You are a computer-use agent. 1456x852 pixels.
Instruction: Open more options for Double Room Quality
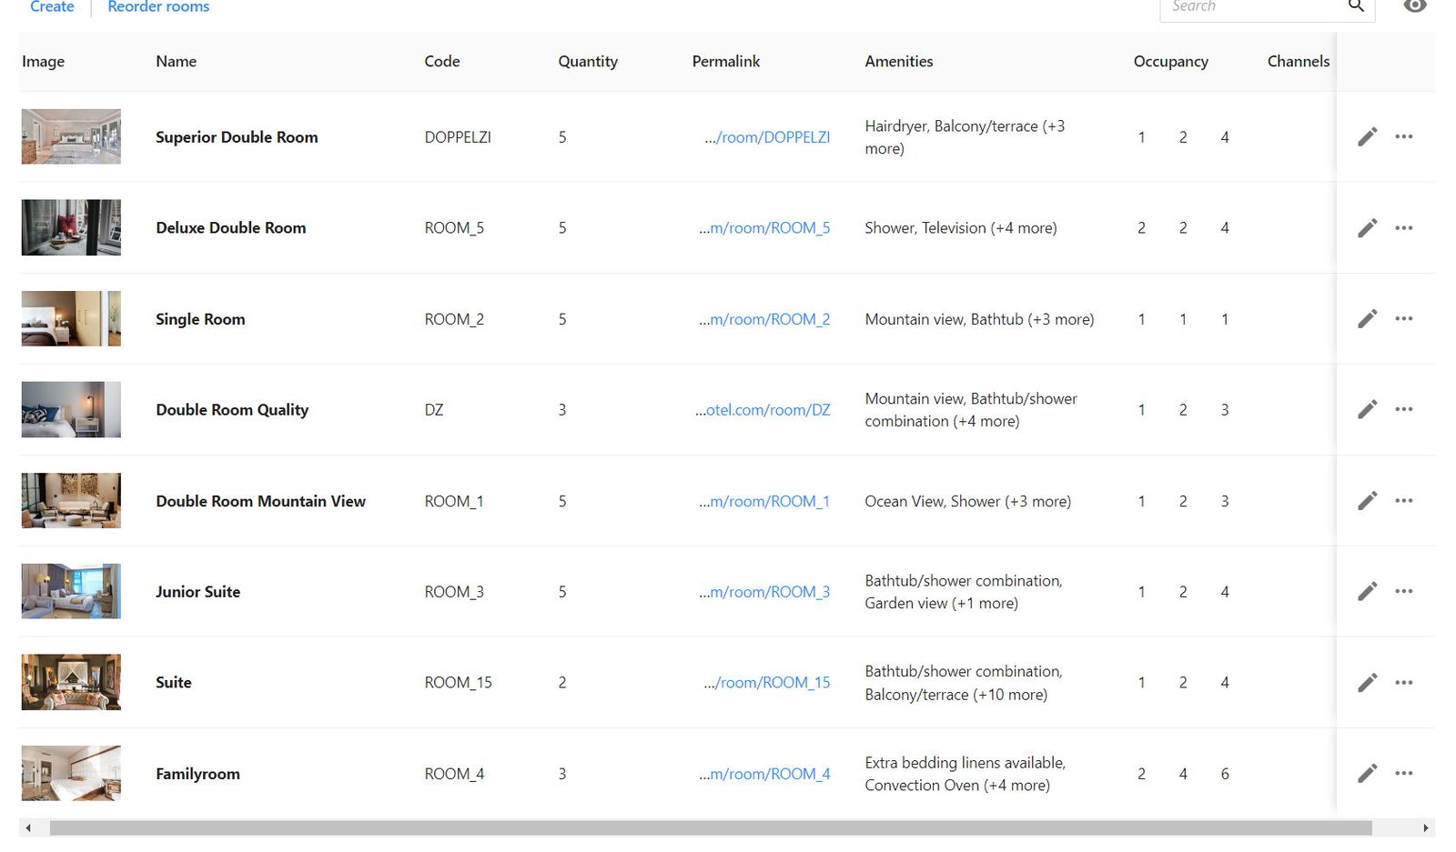(1404, 409)
